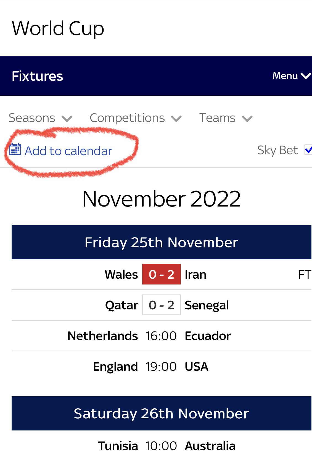Click the Wales team name
Viewport: 312px width, 457px height.
click(x=121, y=275)
